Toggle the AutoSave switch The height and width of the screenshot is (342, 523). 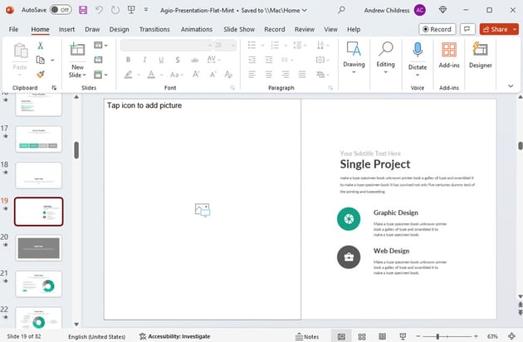pos(60,9)
